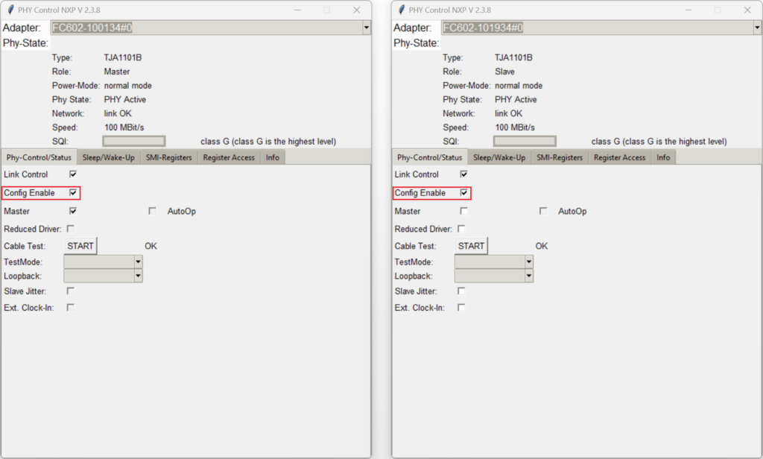Toggle Config Enable checkbox in the left window
Screen dimensions: 763x459
73,193
